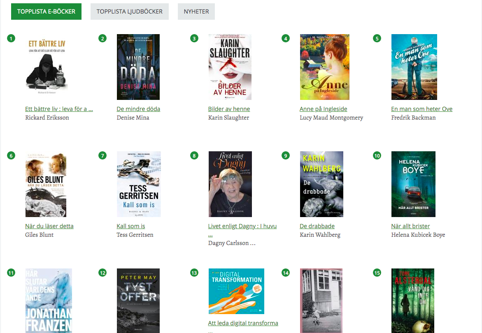Open the Att leda digital transformation link
482x333 pixels.
click(243, 323)
